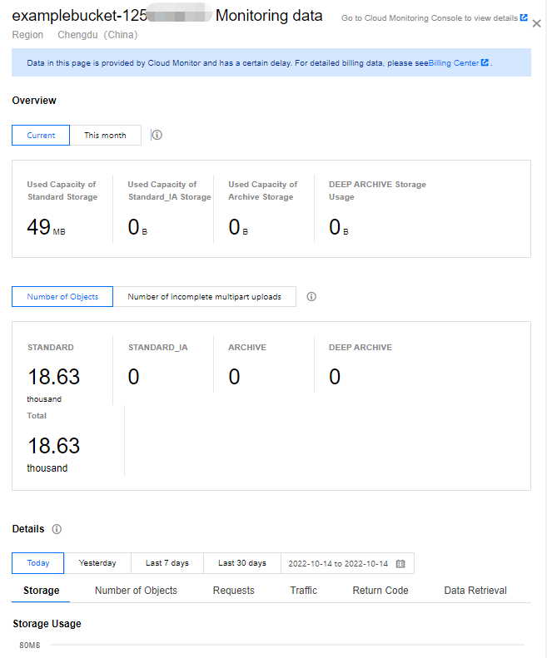Choose the Yesterday time range
The width and height of the screenshot is (547, 658).
point(97,563)
